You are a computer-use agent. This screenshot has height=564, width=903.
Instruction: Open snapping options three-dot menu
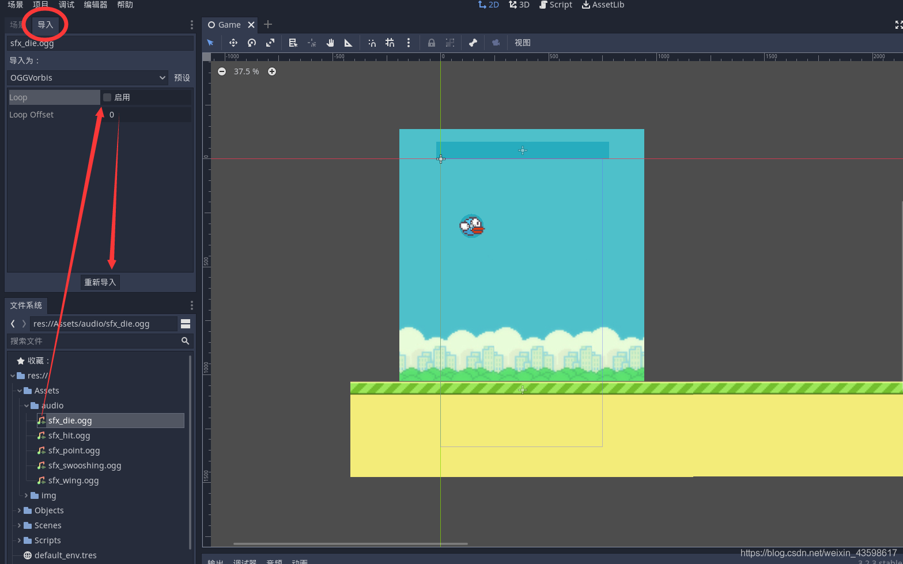pos(409,43)
